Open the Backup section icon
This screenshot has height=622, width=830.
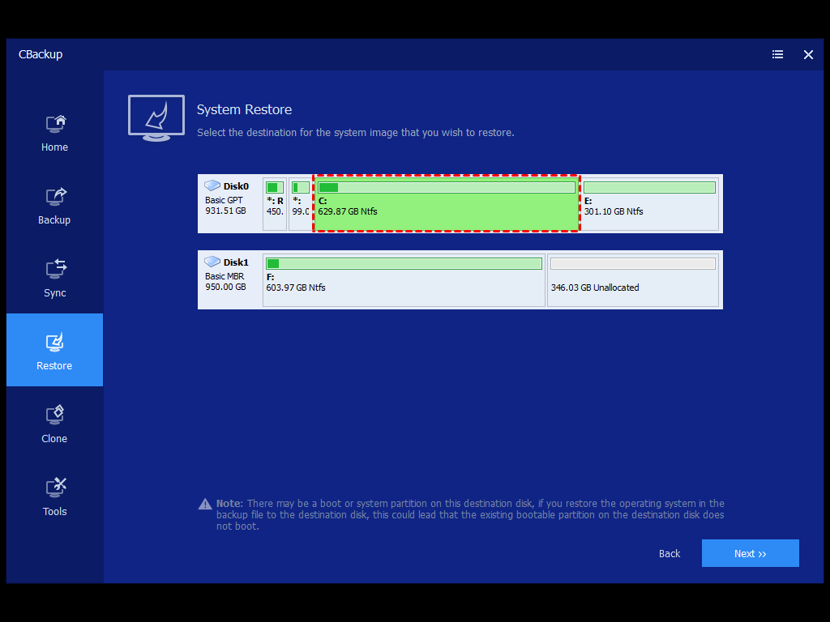(55, 197)
